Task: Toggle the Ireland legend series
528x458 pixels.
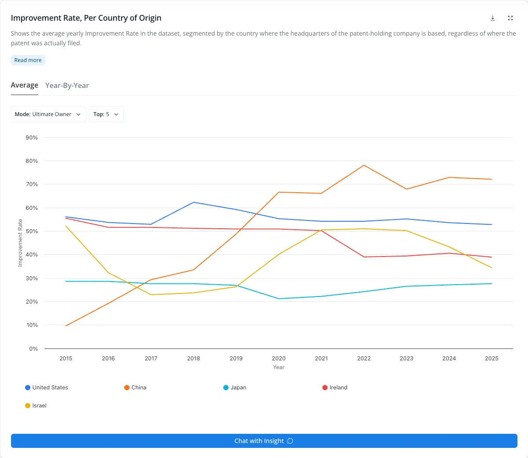Action: pyautogui.click(x=335, y=388)
